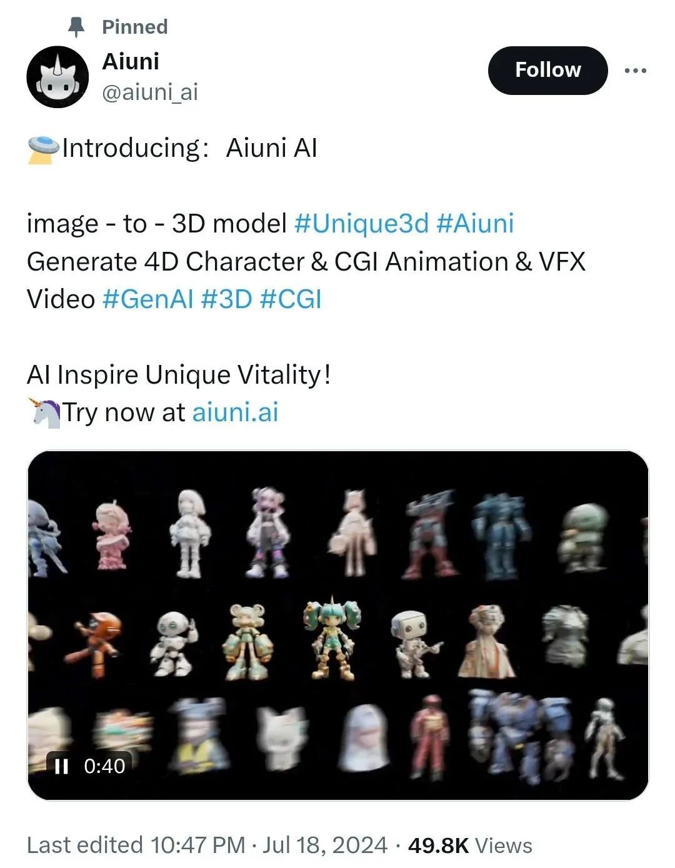Click the unicorn emoji before Try now
Image resolution: width=675 pixels, height=868 pixels.
pos(45,413)
